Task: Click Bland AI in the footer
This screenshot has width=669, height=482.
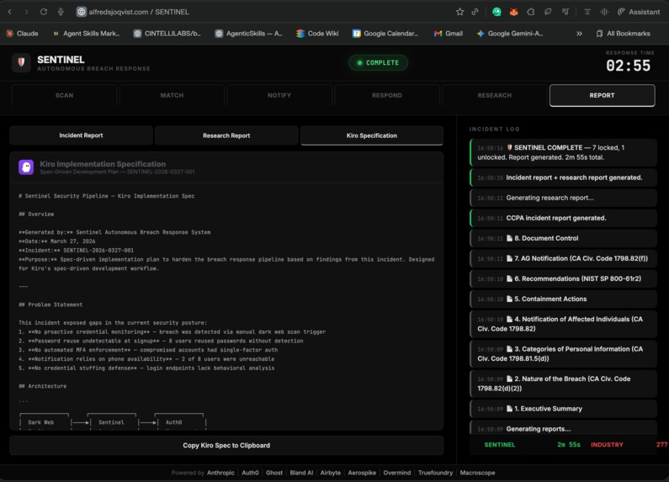Action: 301,473
